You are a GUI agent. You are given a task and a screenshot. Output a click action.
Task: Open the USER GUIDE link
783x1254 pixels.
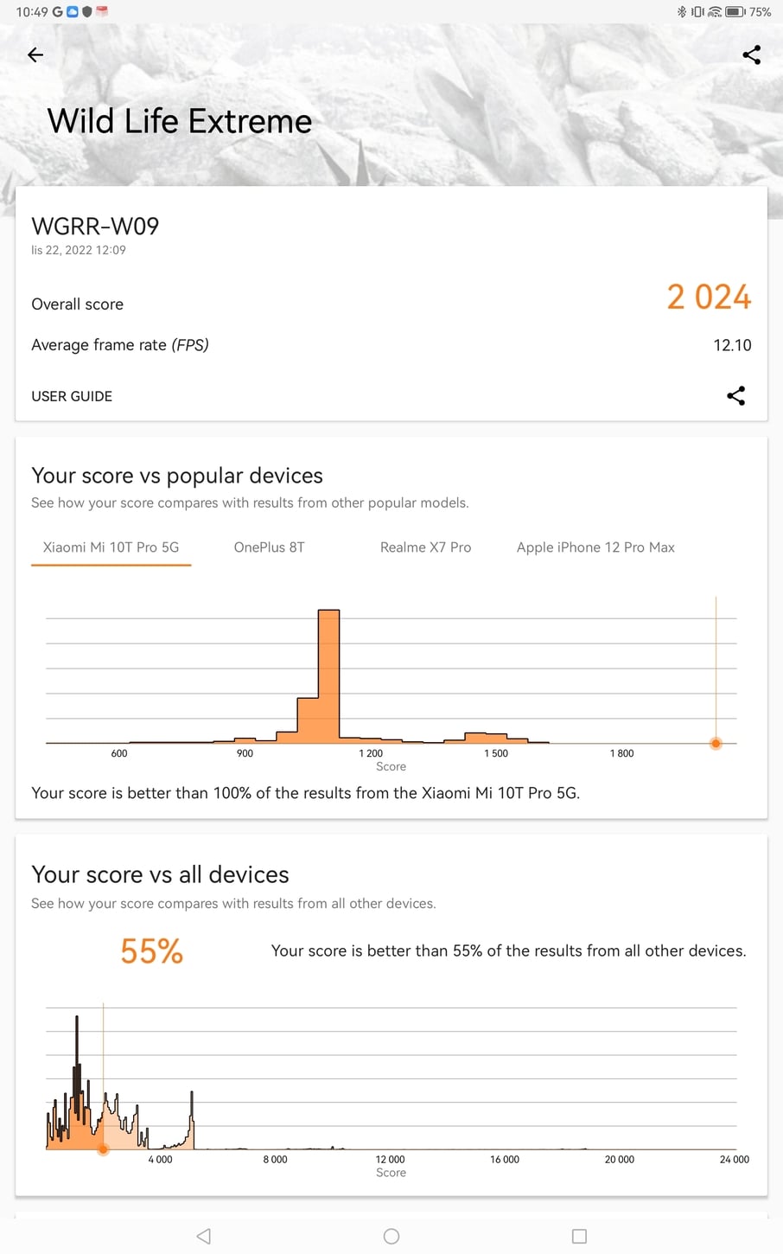click(72, 396)
